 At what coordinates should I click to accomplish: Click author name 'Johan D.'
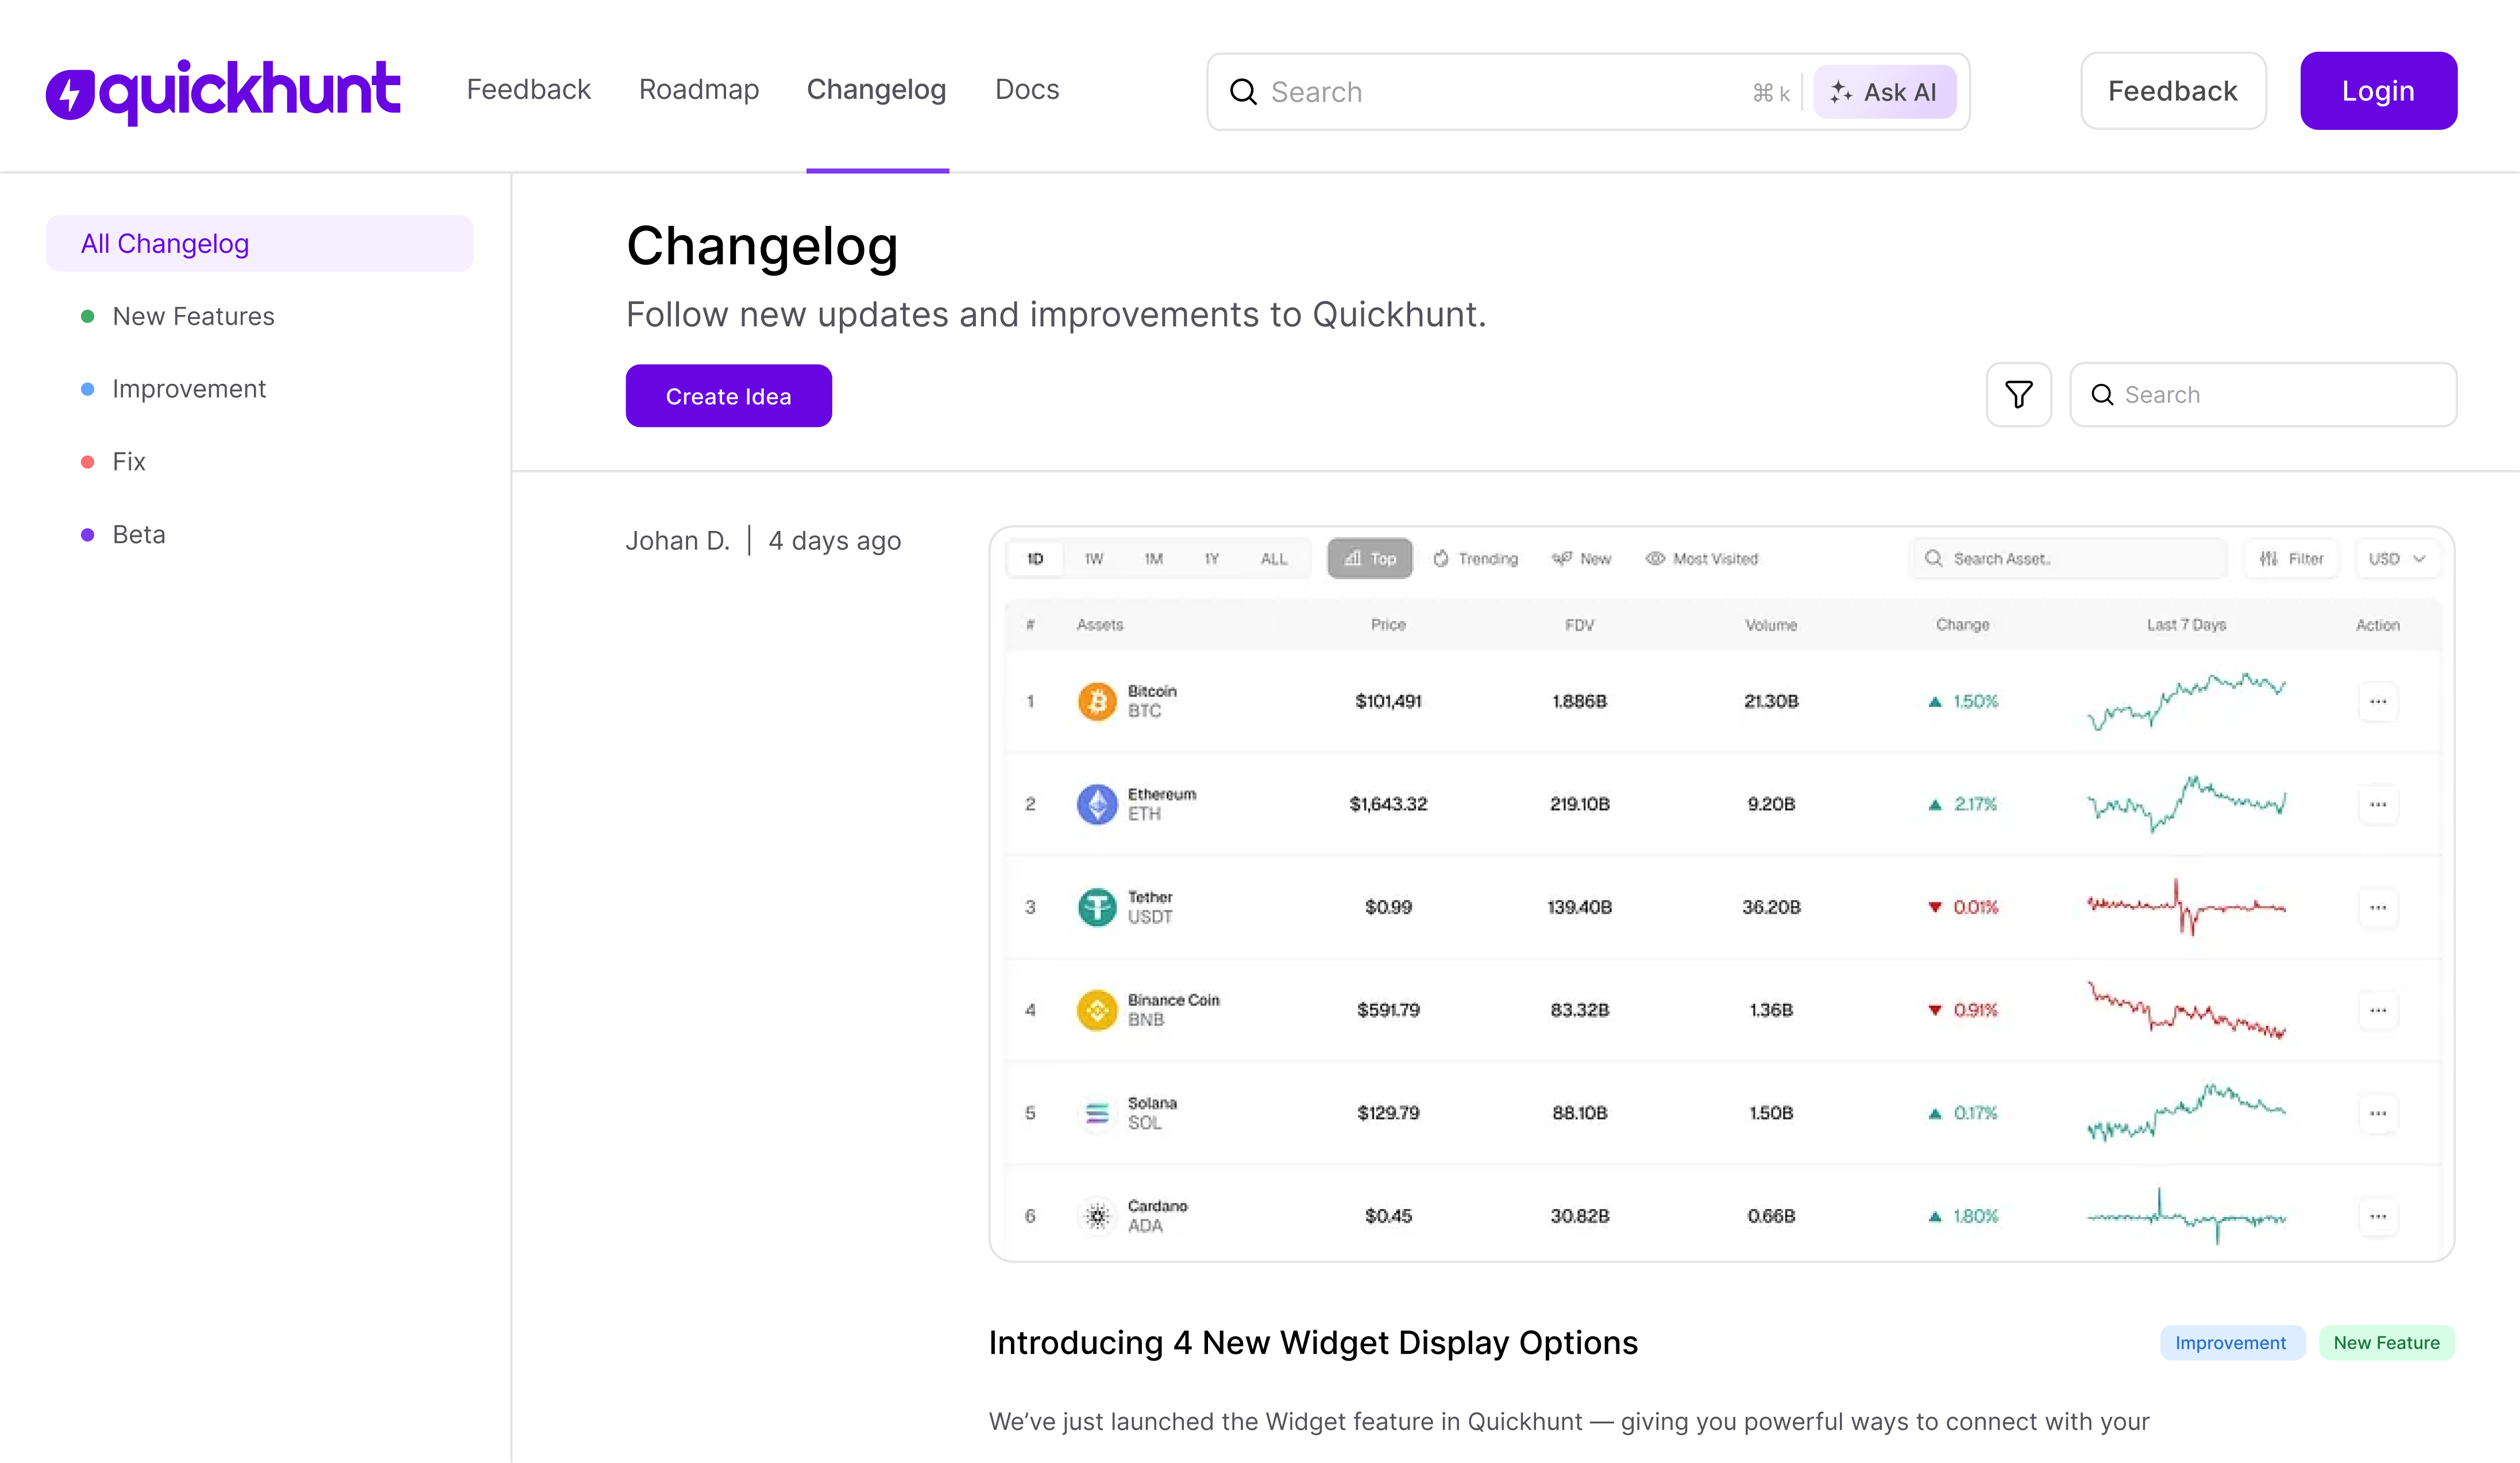click(x=677, y=540)
